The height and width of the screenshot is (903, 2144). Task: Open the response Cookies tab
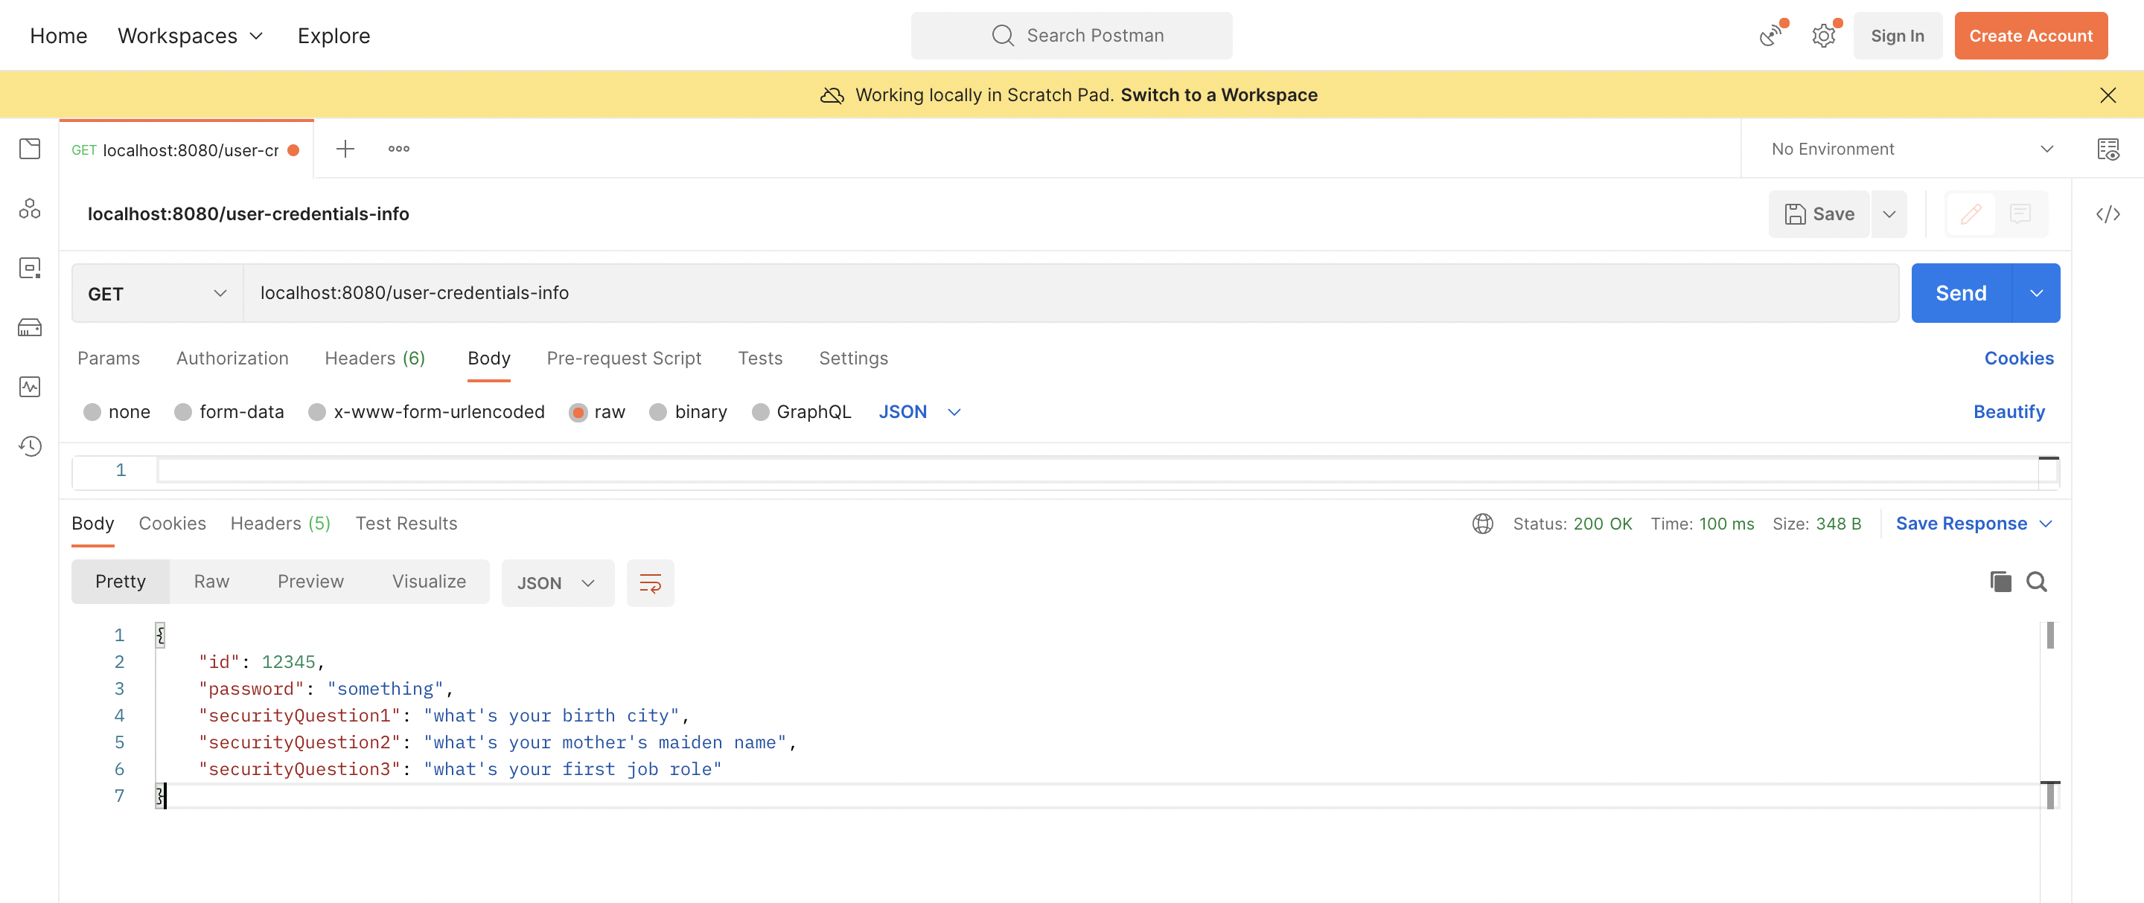click(x=172, y=524)
